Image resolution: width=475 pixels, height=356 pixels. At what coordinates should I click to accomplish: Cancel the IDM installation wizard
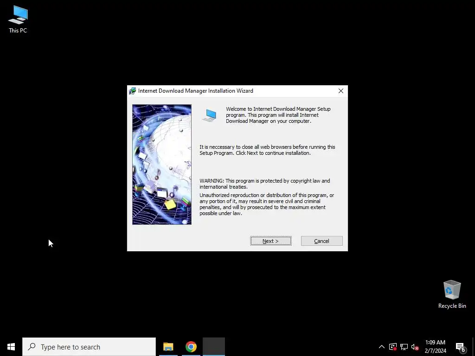322,241
